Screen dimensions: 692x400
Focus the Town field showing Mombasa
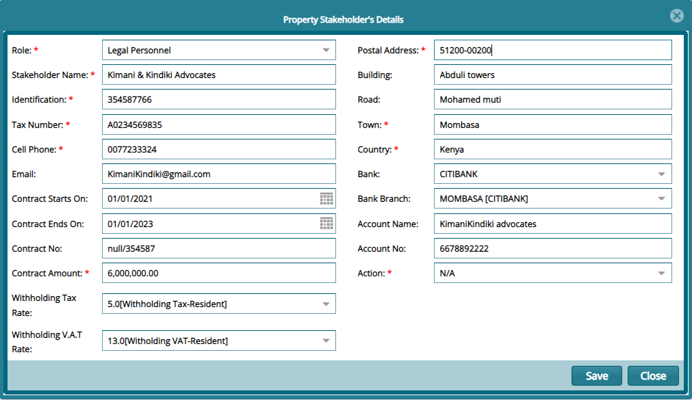pyautogui.click(x=553, y=125)
